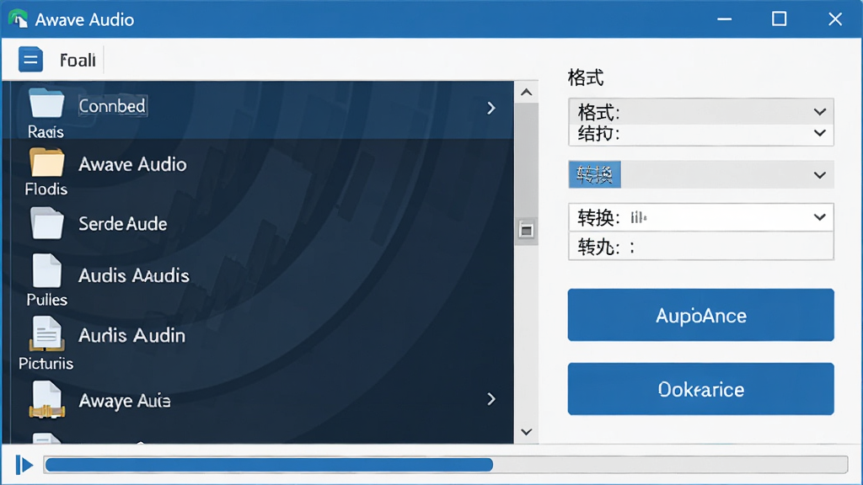Select the Awaye Auia list text
Screen dimensions: 863x485
125,401
